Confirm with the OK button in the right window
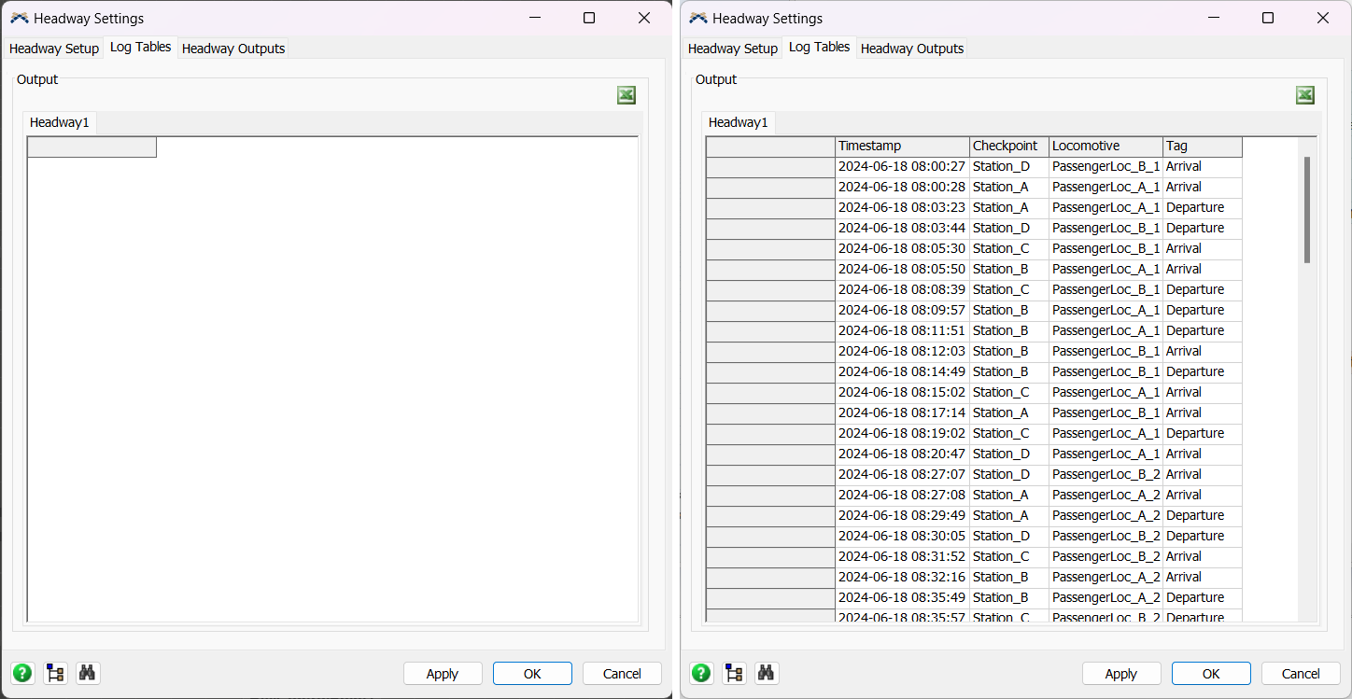This screenshot has height=699, width=1352. (1211, 674)
